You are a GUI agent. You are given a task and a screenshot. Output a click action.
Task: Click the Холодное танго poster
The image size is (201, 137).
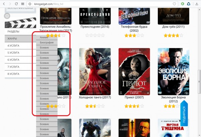(x=95, y=72)
